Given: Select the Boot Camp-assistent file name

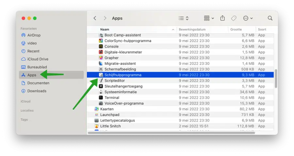Looking at the screenshot, I should 122,35.
